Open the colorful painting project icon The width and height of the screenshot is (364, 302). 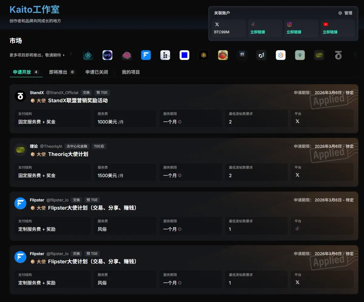(223, 55)
